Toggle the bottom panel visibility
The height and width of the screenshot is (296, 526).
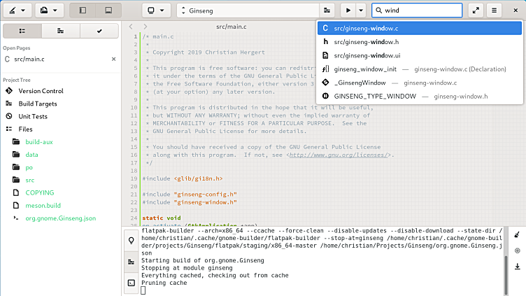pyautogui.click(x=108, y=10)
